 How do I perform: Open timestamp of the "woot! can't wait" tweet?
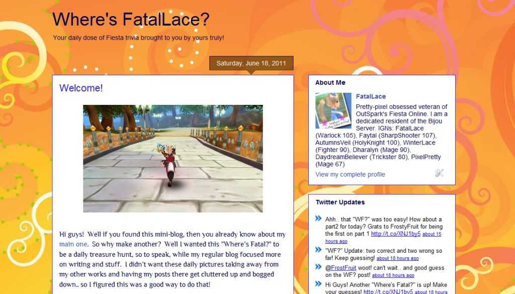[393, 275]
